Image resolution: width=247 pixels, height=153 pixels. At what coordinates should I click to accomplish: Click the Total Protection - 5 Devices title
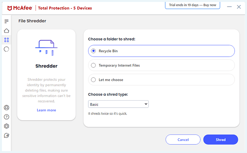coord(65,8)
